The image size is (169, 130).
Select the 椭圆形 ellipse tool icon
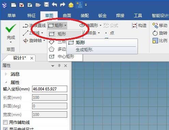pyautogui.click(x=82, y=25)
